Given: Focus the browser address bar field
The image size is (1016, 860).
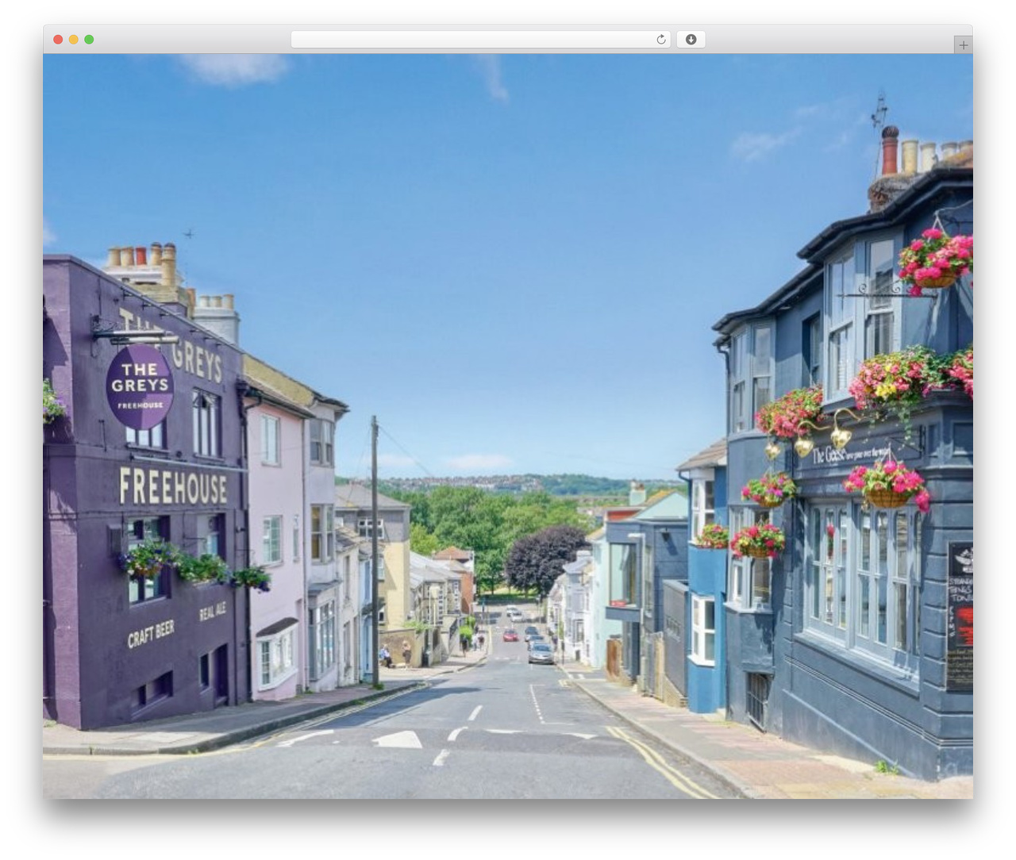Looking at the screenshot, I should 481,40.
